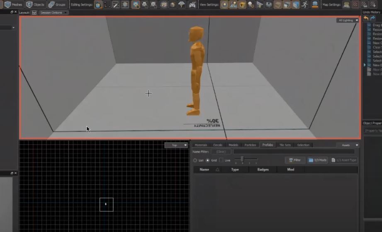Click the 1/1 Asset Type button
The image size is (382, 232).
point(344,160)
